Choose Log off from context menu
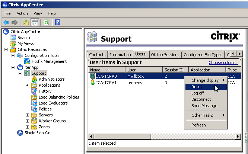This screenshot has height=154, width=248. click(206, 93)
